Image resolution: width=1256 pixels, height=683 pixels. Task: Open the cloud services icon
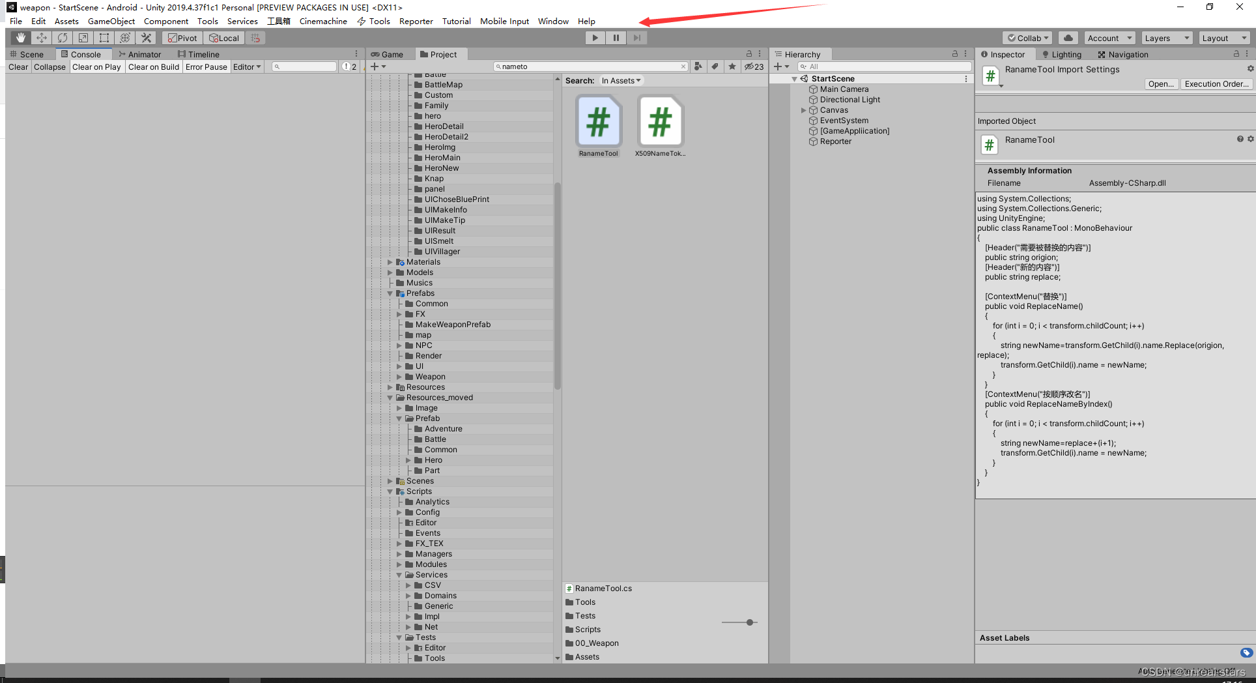1068,38
